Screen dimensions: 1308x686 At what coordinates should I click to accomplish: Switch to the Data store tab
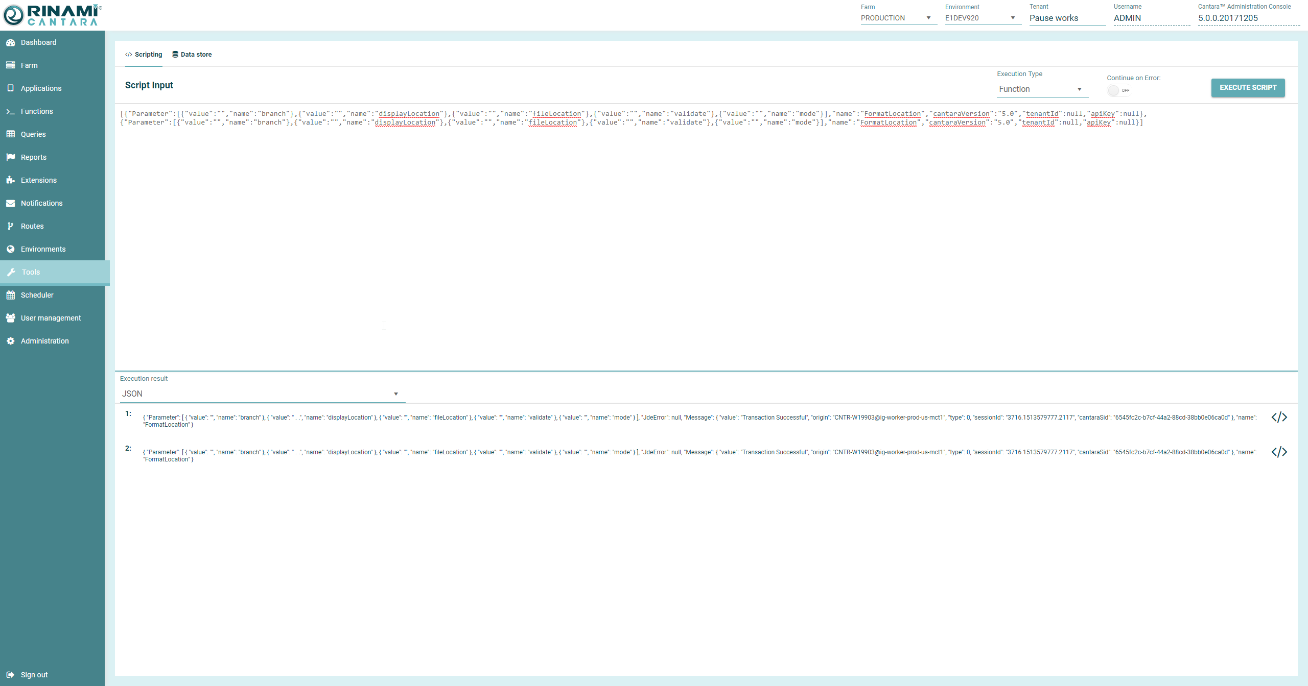point(192,55)
